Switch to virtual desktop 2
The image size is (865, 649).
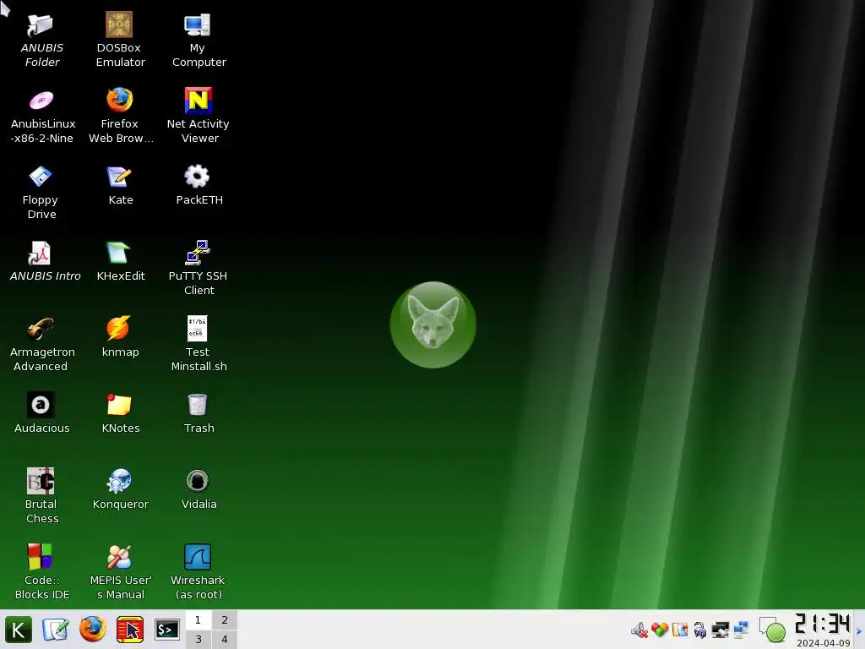point(225,619)
